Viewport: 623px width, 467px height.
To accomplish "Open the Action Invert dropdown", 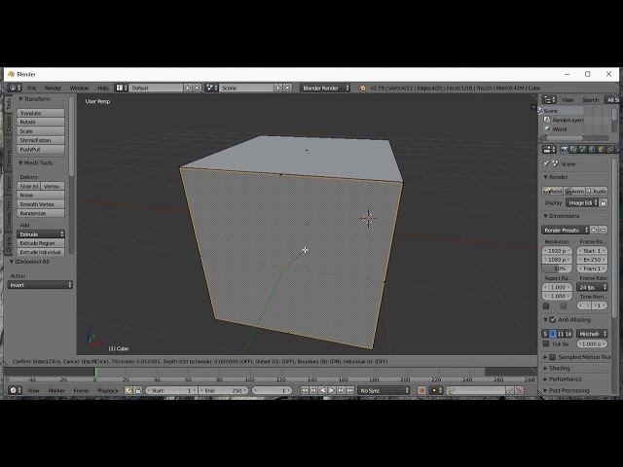I will pos(40,285).
